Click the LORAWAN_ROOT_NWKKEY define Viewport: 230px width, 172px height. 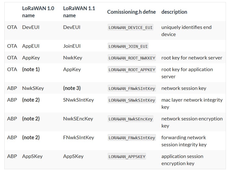tap(132, 58)
